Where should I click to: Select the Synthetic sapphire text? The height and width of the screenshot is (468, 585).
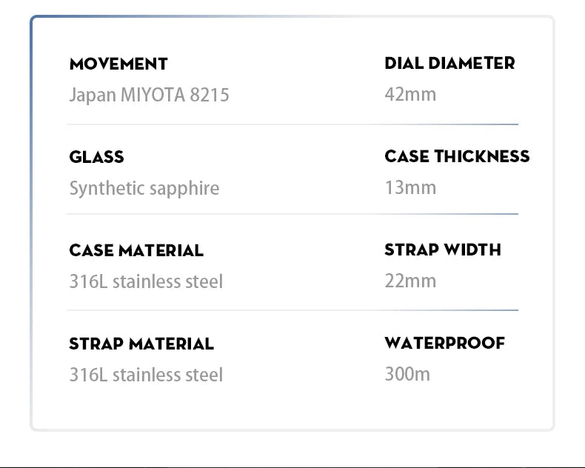coord(144,188)
